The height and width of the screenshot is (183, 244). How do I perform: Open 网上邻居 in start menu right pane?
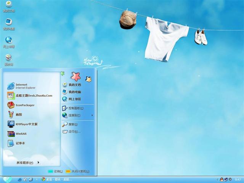[72, 99]
